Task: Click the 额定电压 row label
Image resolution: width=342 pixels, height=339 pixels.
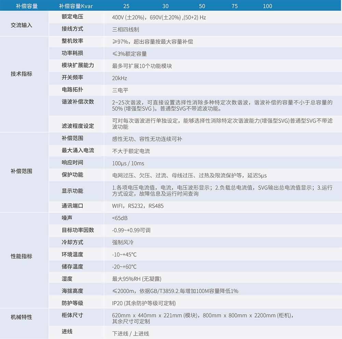Action: pos(72,17)
